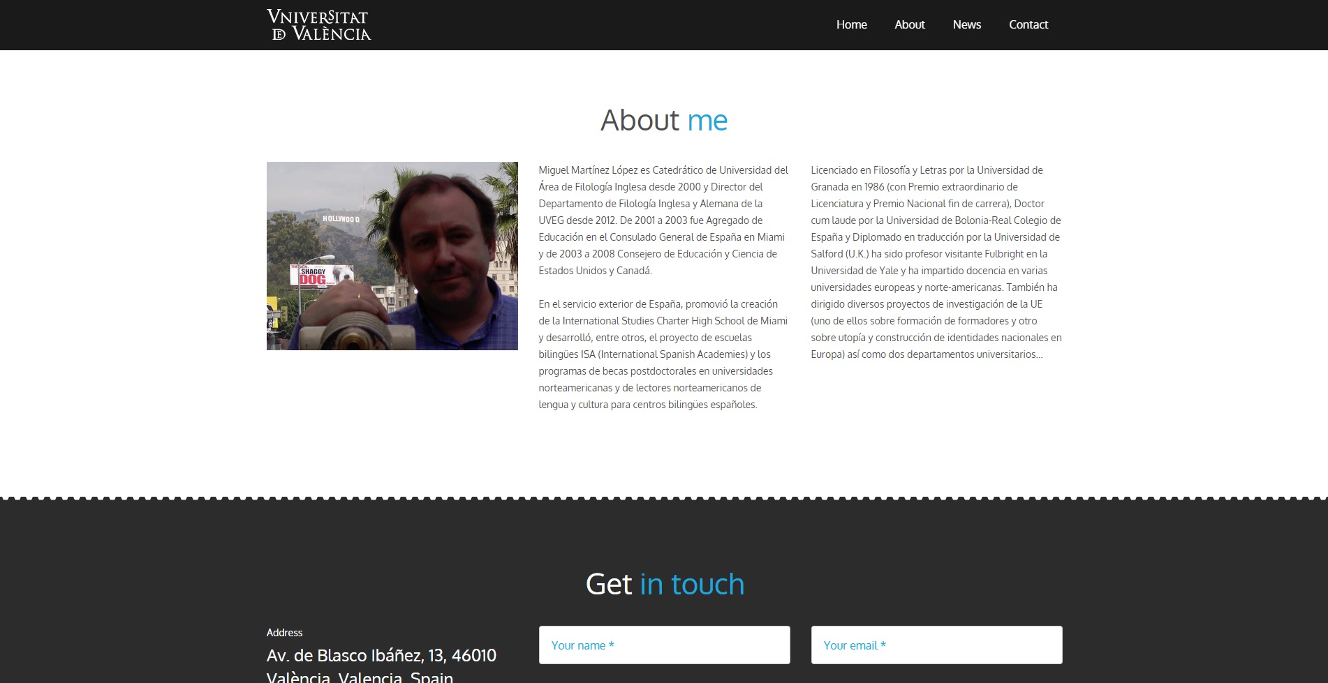The width and height of the screenshot is (1328, 683).
Task: Click the Get in touch heading
Action: 664,584
